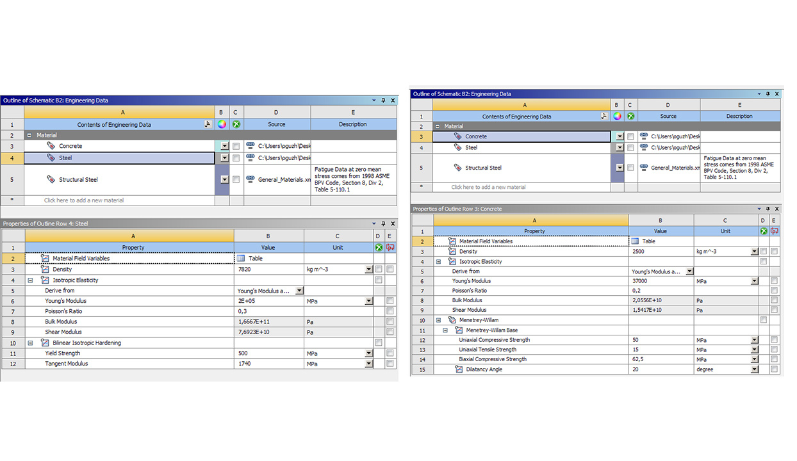Toggle the suppress checkbox for Steel in right outline
Screen dimensions: 797x461
coord(630,147)
